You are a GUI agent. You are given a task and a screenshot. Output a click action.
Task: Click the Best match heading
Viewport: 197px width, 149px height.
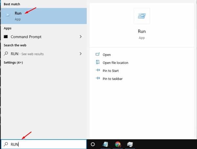coord(12,4)
